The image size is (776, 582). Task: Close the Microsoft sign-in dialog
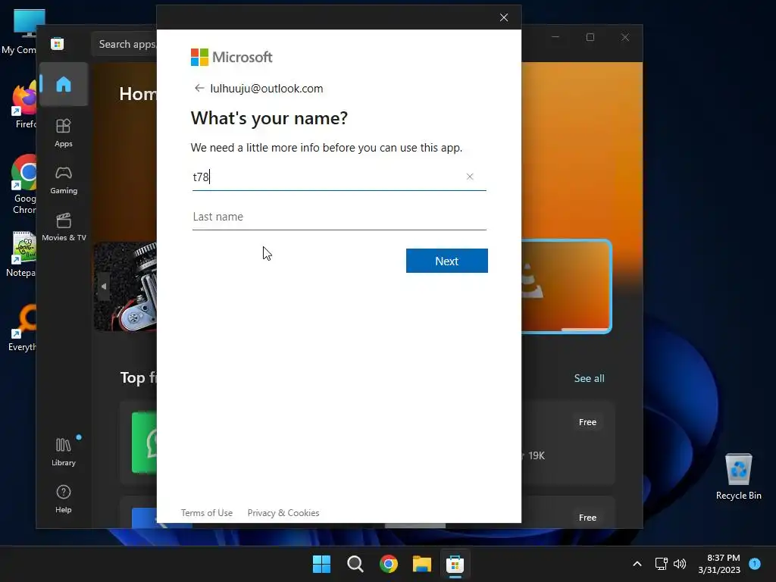[x=504, y=18]
